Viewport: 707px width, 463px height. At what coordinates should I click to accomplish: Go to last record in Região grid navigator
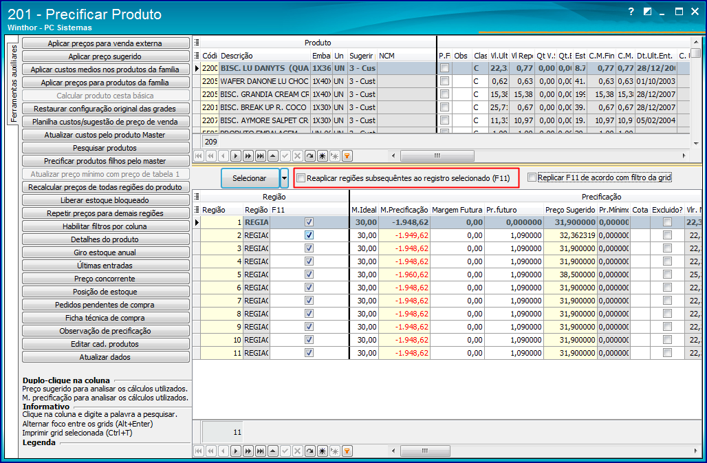click(260, 451)
